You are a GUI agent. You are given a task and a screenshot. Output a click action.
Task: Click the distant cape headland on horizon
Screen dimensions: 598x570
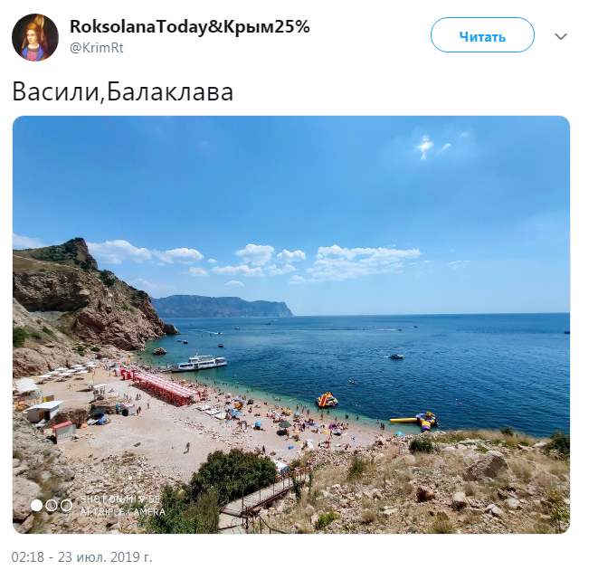[223, 306]
